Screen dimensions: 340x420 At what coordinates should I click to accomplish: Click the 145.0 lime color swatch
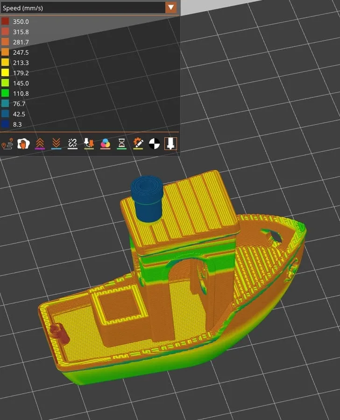(5, 83)
